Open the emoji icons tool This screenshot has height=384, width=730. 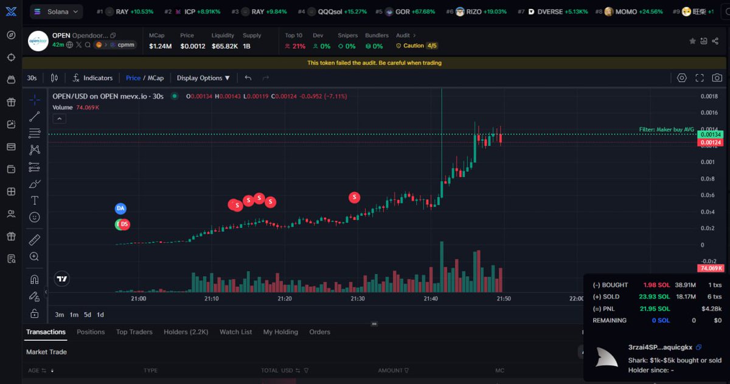pos(35,217)
